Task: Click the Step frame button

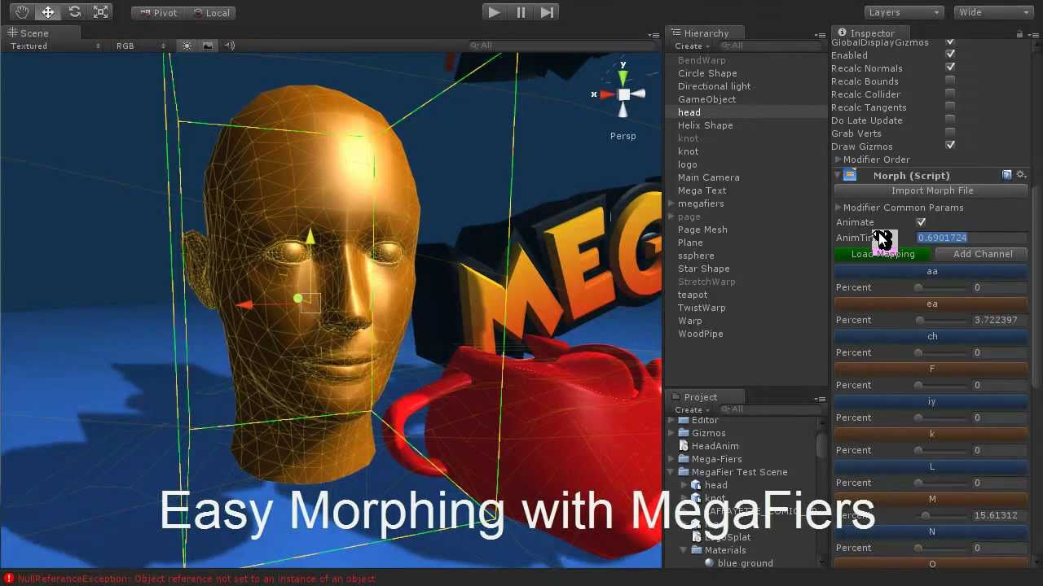Action: 547,12
